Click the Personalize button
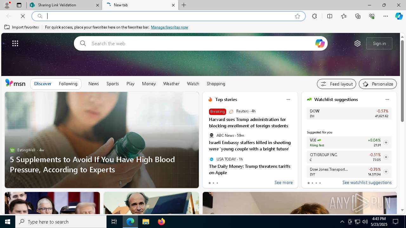Viewport: 406px width, 228px height. tap(378, 84)
